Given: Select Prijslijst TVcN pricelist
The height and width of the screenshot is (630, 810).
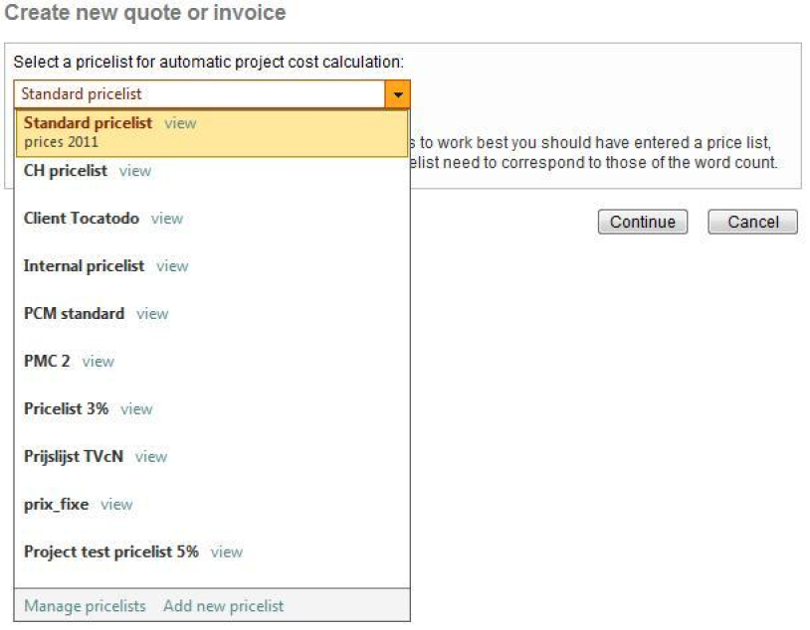Looking at the screenshot, I should point(74,457).
